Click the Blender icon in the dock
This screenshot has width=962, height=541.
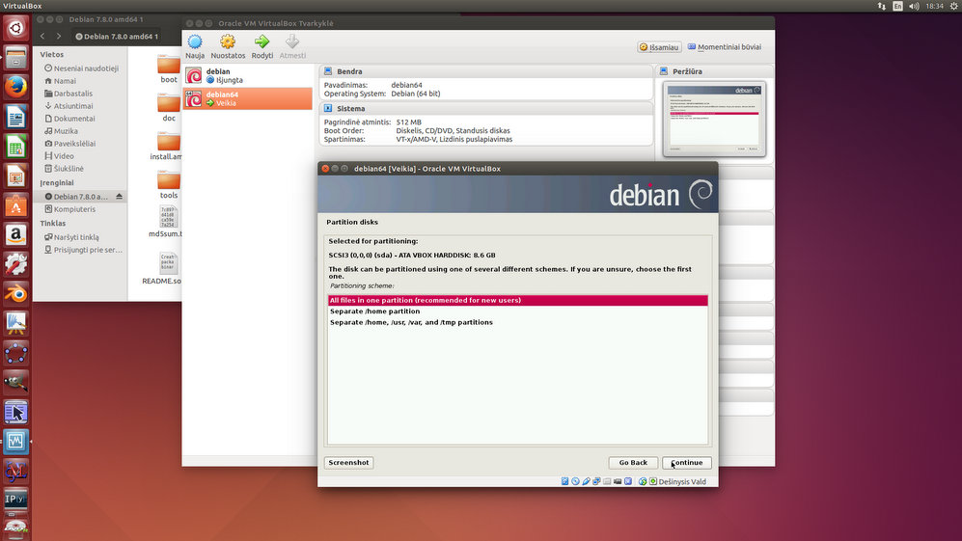[15, 293]
